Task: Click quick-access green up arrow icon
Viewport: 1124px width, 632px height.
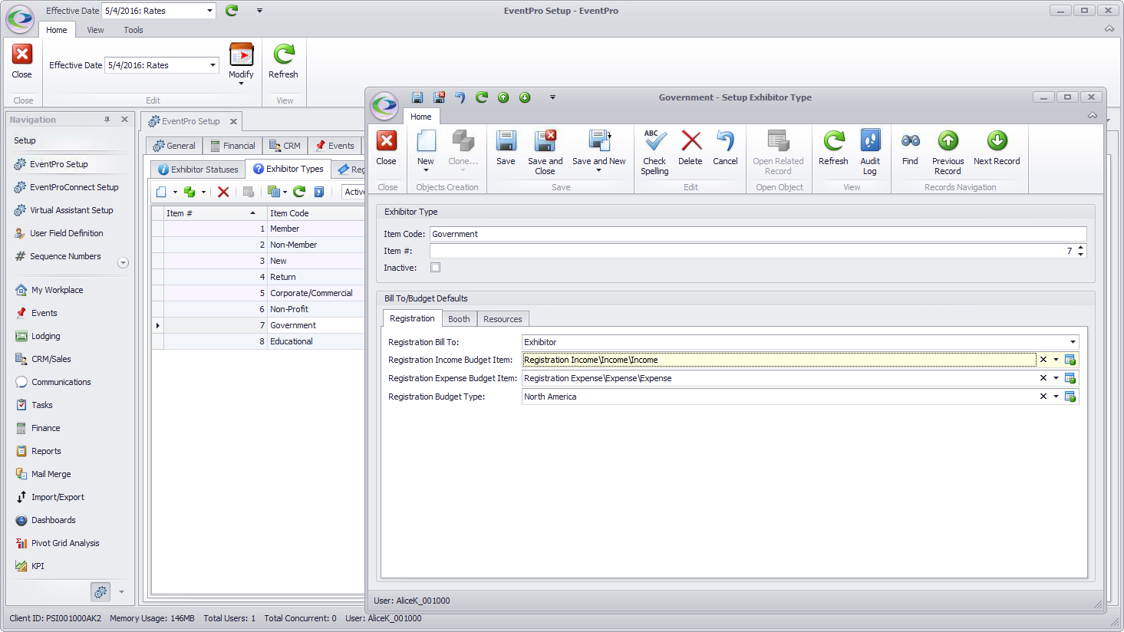Action: (x=503, y=97)
